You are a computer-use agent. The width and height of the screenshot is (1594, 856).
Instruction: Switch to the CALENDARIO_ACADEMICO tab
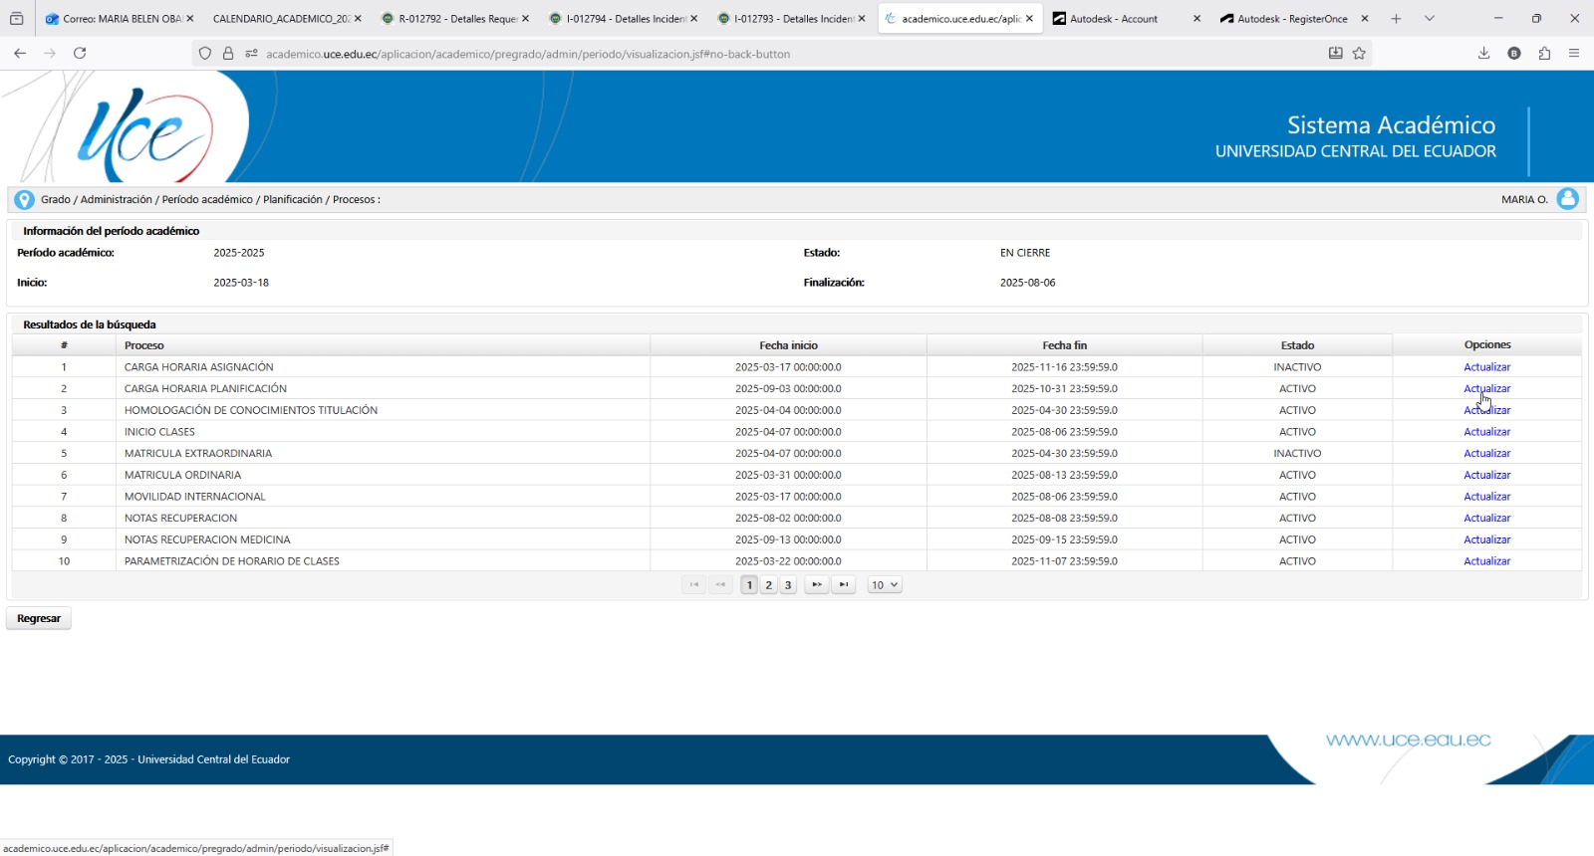pyautogui.click(x=281, y=19)
